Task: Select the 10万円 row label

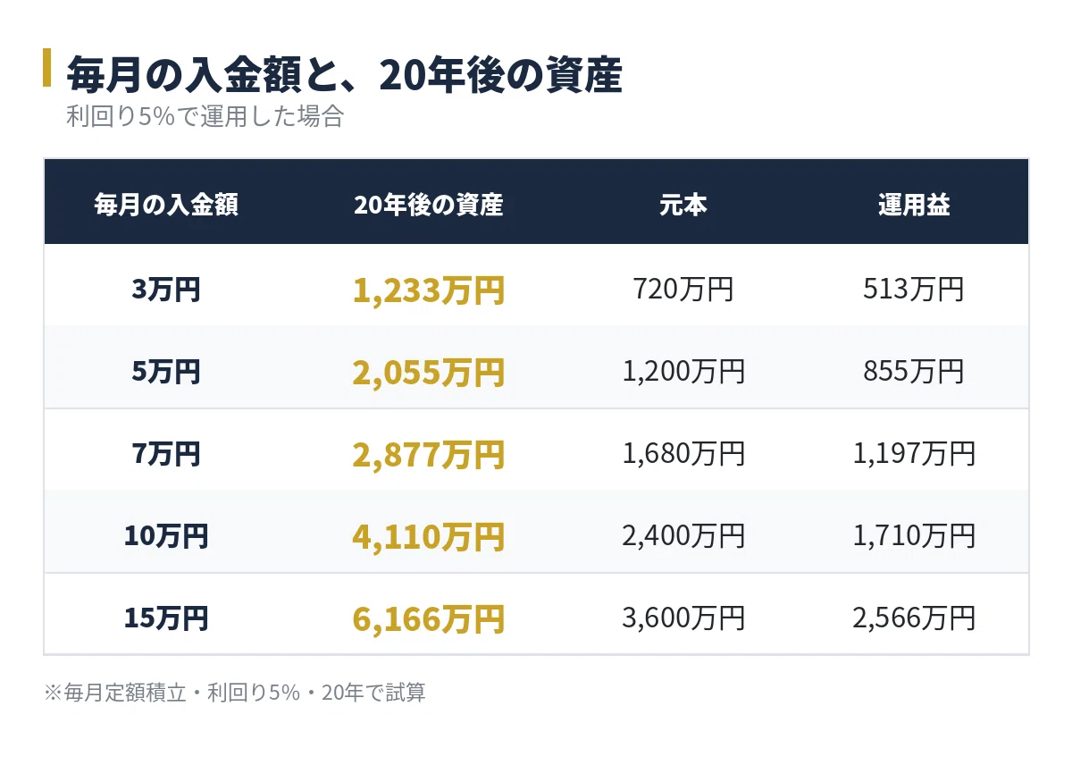Action: 166,536
